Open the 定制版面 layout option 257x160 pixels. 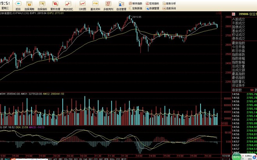point(137,8)
